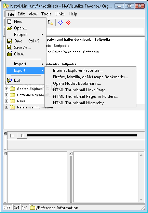The image size is (148, 213).
Task: Click the '1:4' status bar entry
Action: click(x=16, y=208)
